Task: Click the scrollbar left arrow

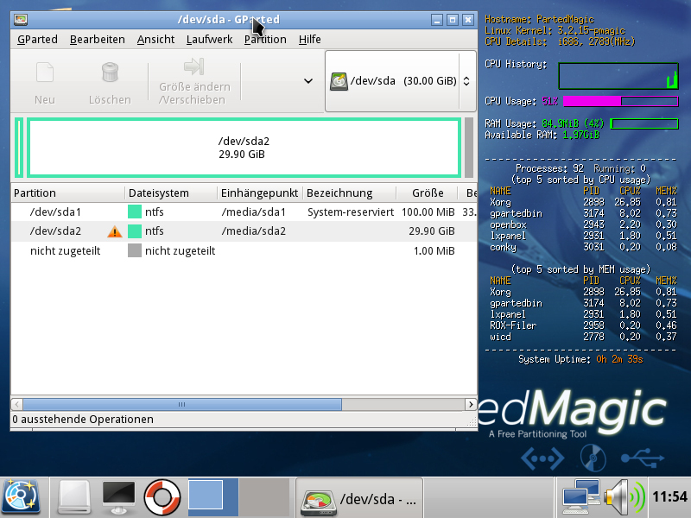Action: (16, 404)
